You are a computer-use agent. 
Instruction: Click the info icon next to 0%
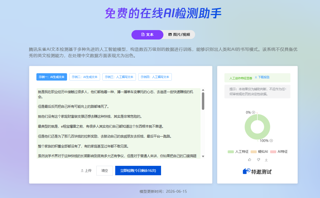[253, 112]
